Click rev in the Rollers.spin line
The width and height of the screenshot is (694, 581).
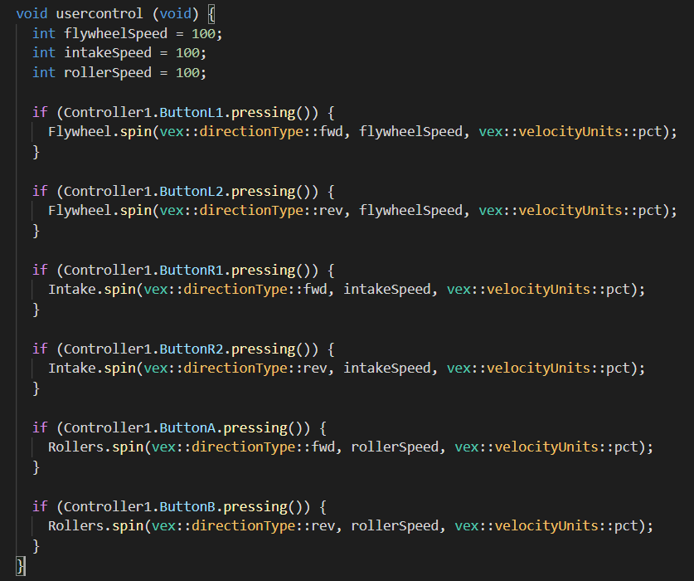pos(323,526)
